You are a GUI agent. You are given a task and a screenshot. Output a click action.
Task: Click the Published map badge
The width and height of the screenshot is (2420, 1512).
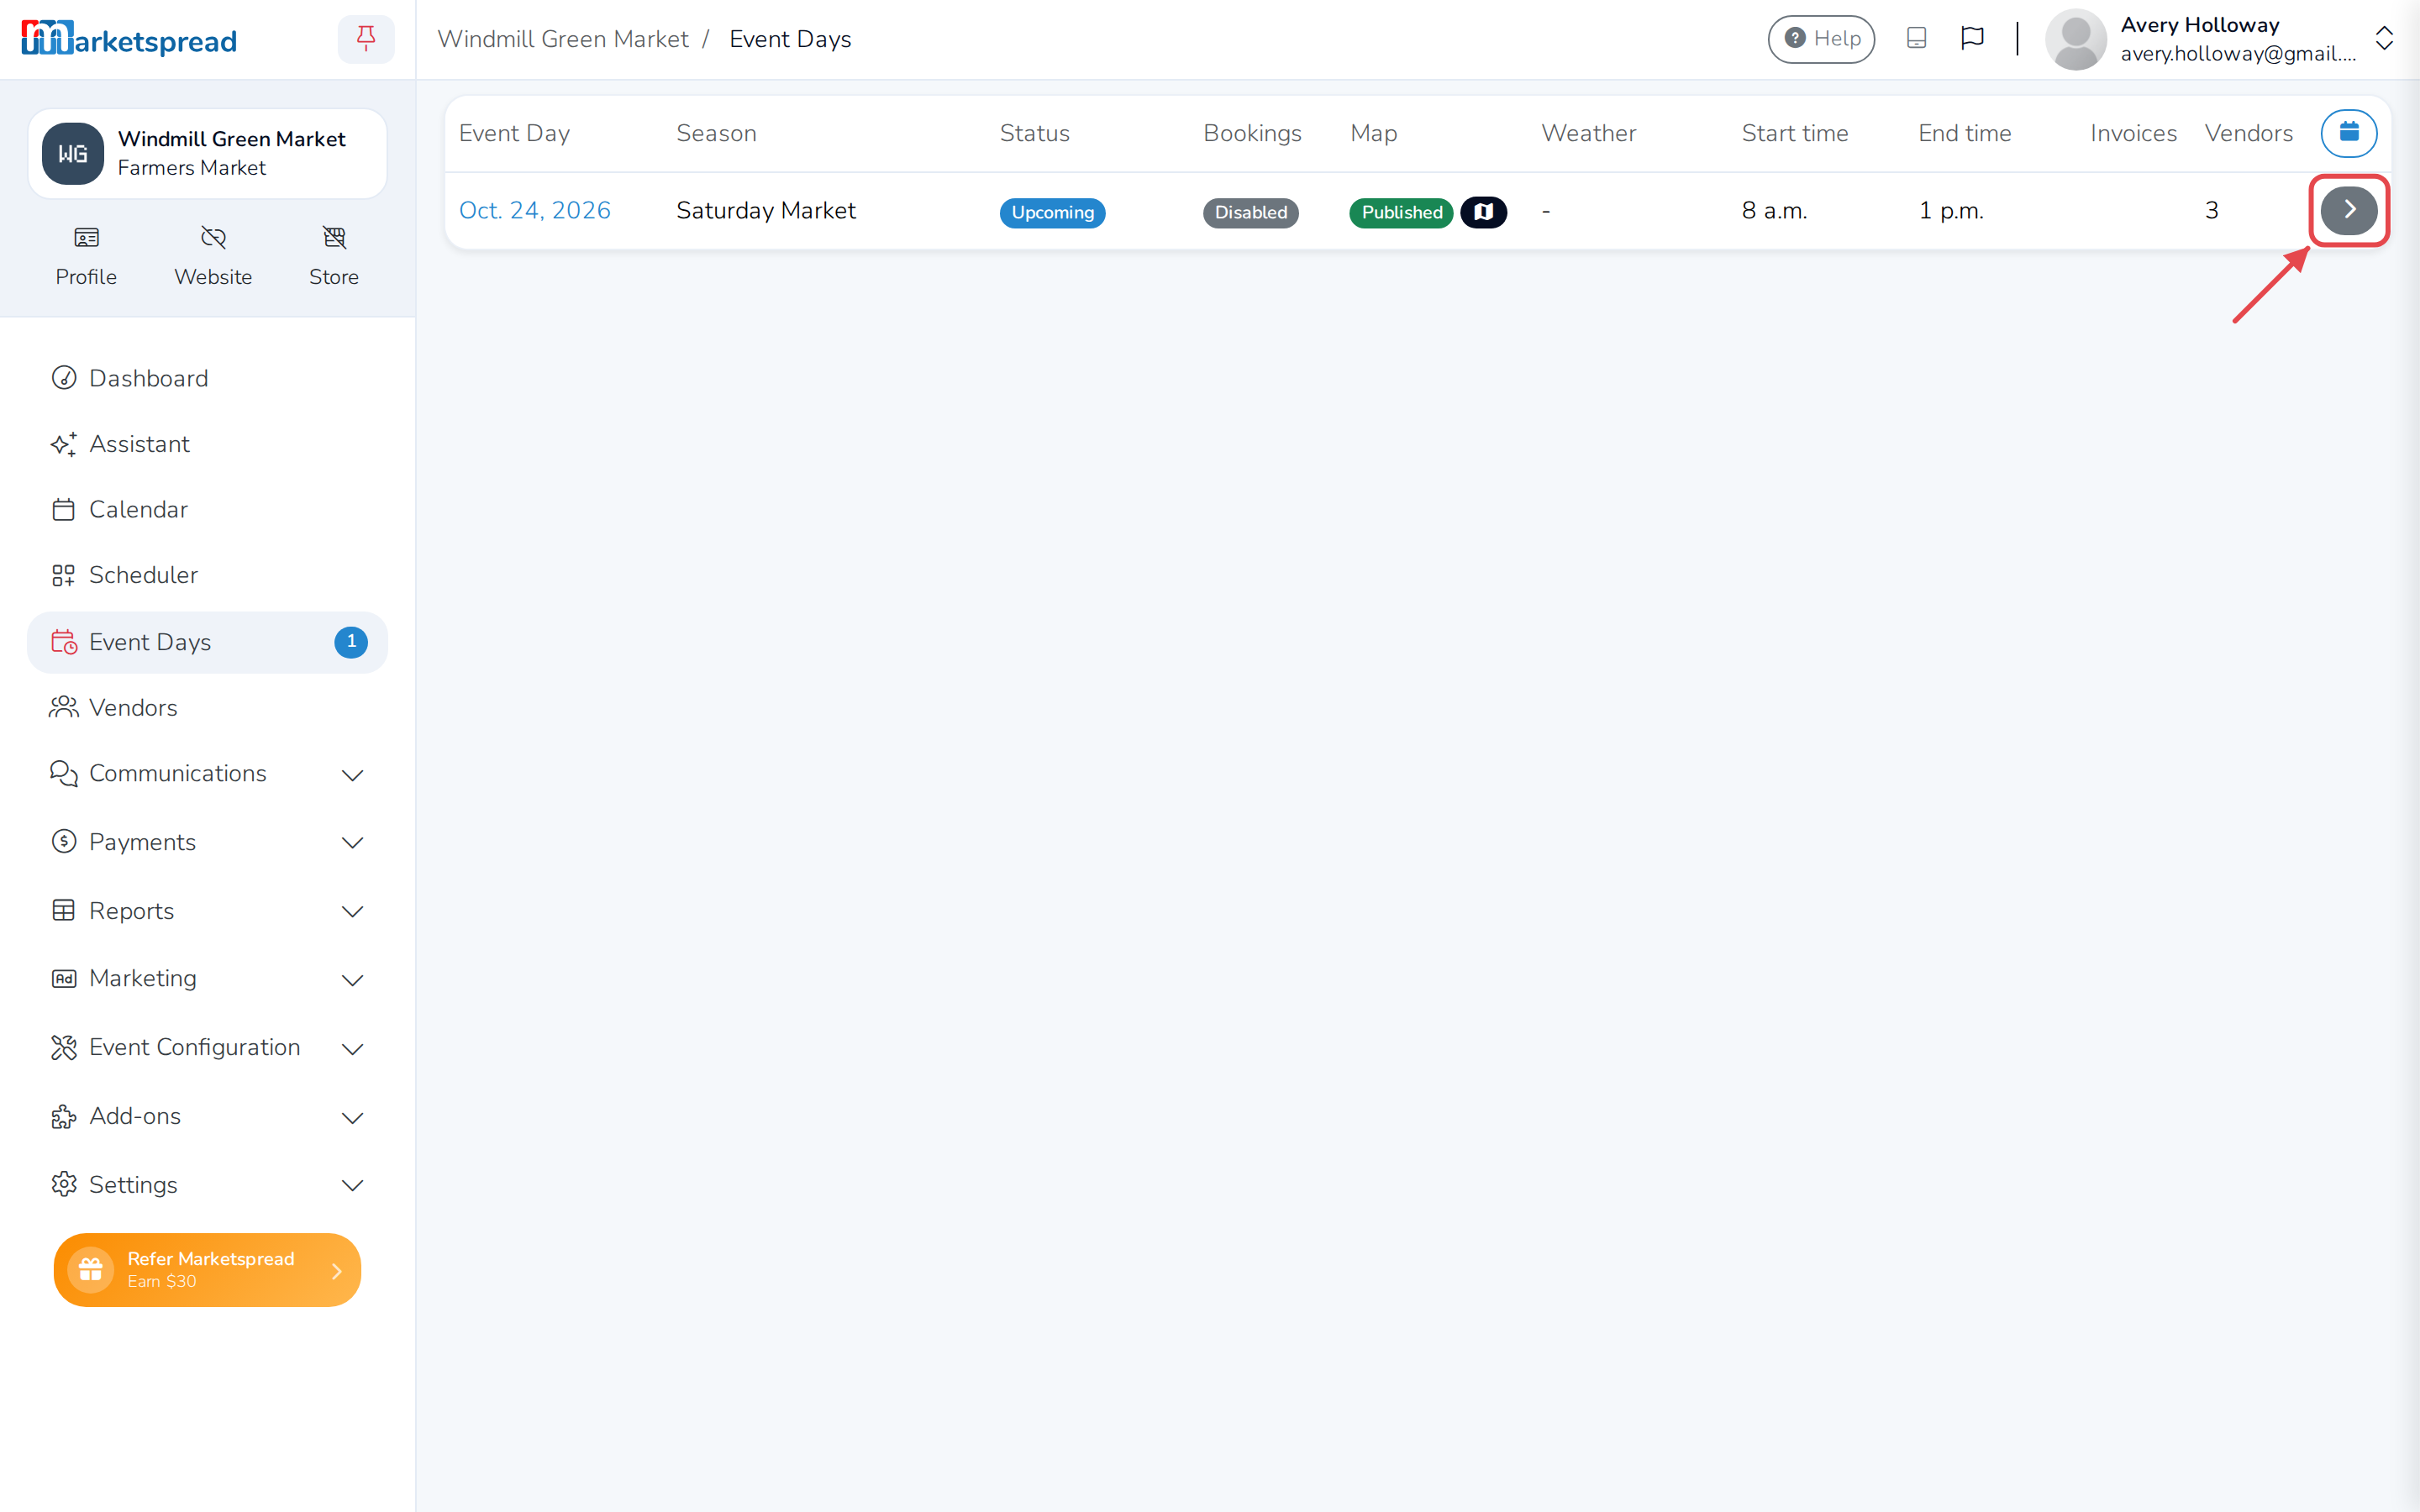[1401, 212]
